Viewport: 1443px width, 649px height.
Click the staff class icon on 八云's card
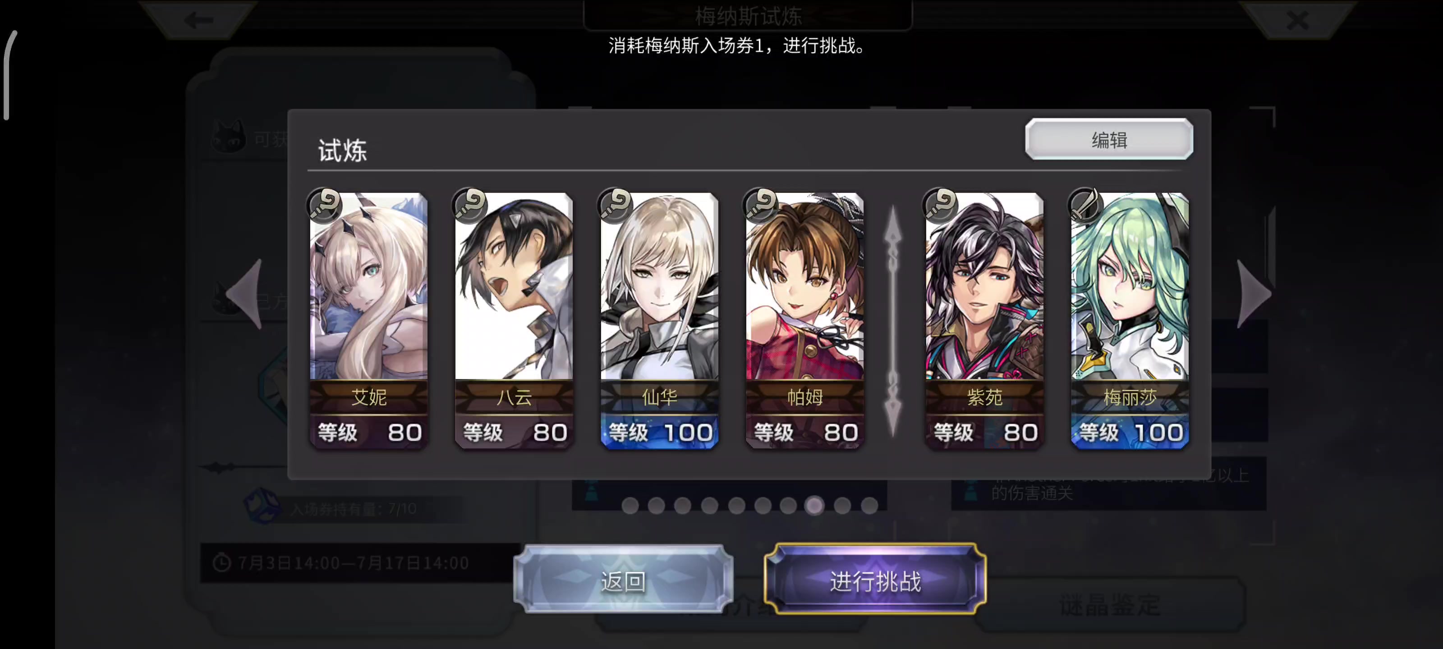point(470,205)
